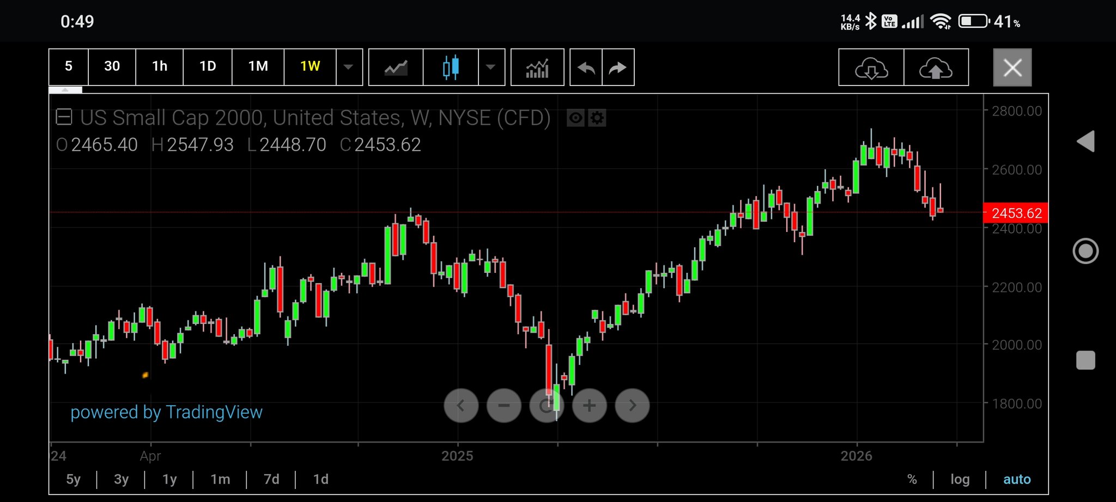The image size is (1116, 502).
Task: Zoom out the chart
Action: (504, 406)
